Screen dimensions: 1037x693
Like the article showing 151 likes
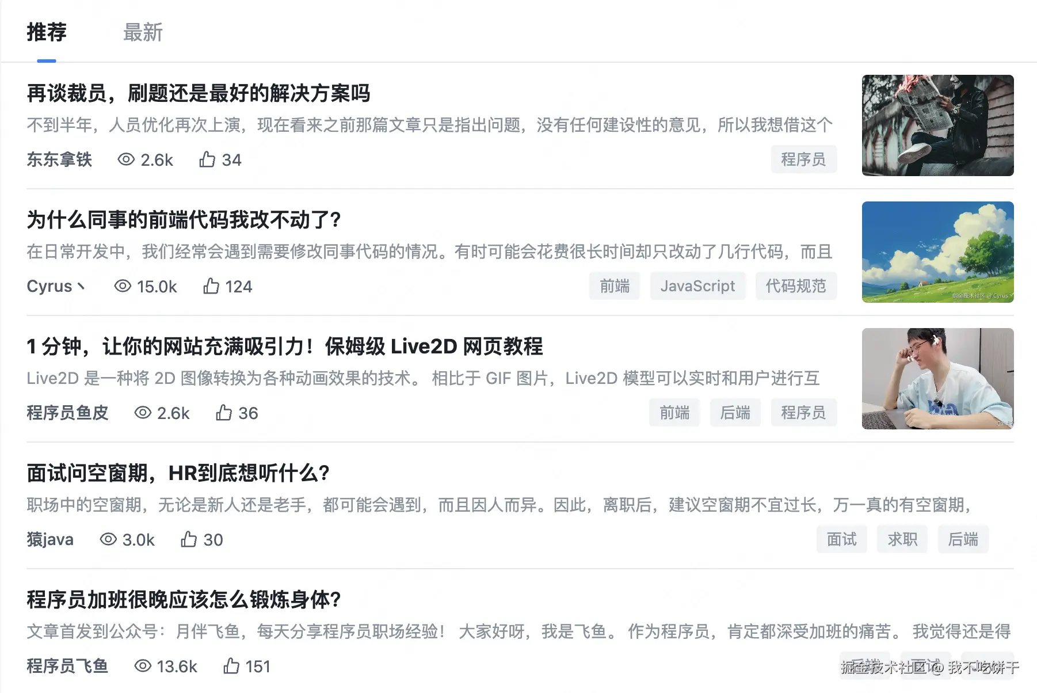[x=231, y=666]
